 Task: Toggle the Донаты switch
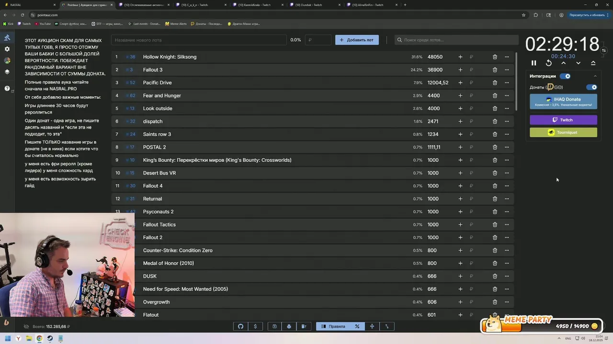pyautogui.click(x=592, y=87)
